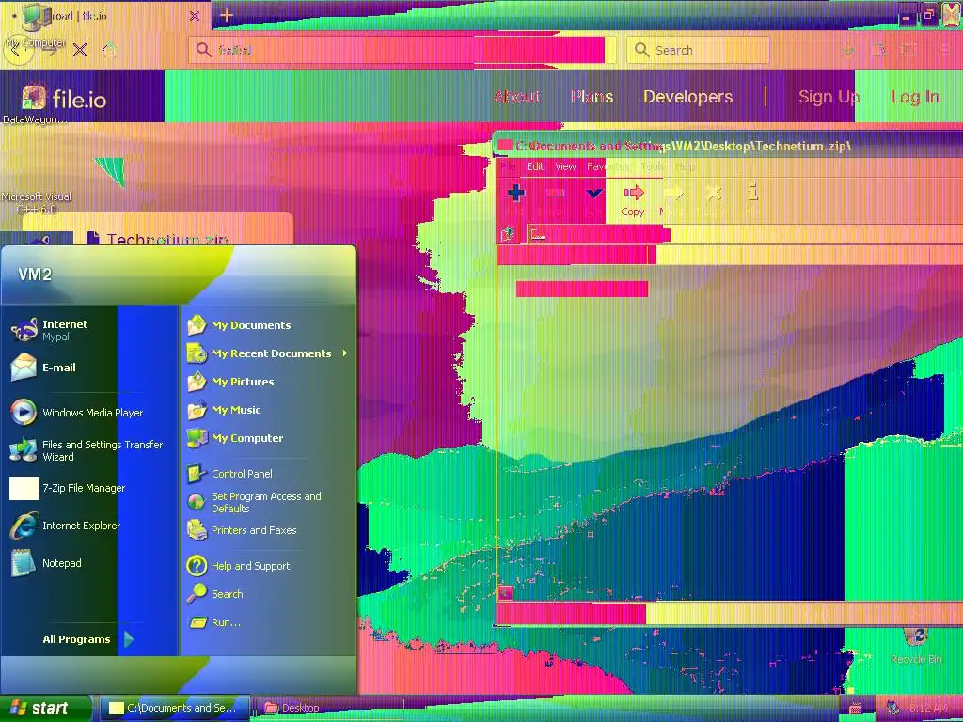Expand My Recent Documents submenu
This screenshot has height=722, width=963.
(x=268, y=353)
